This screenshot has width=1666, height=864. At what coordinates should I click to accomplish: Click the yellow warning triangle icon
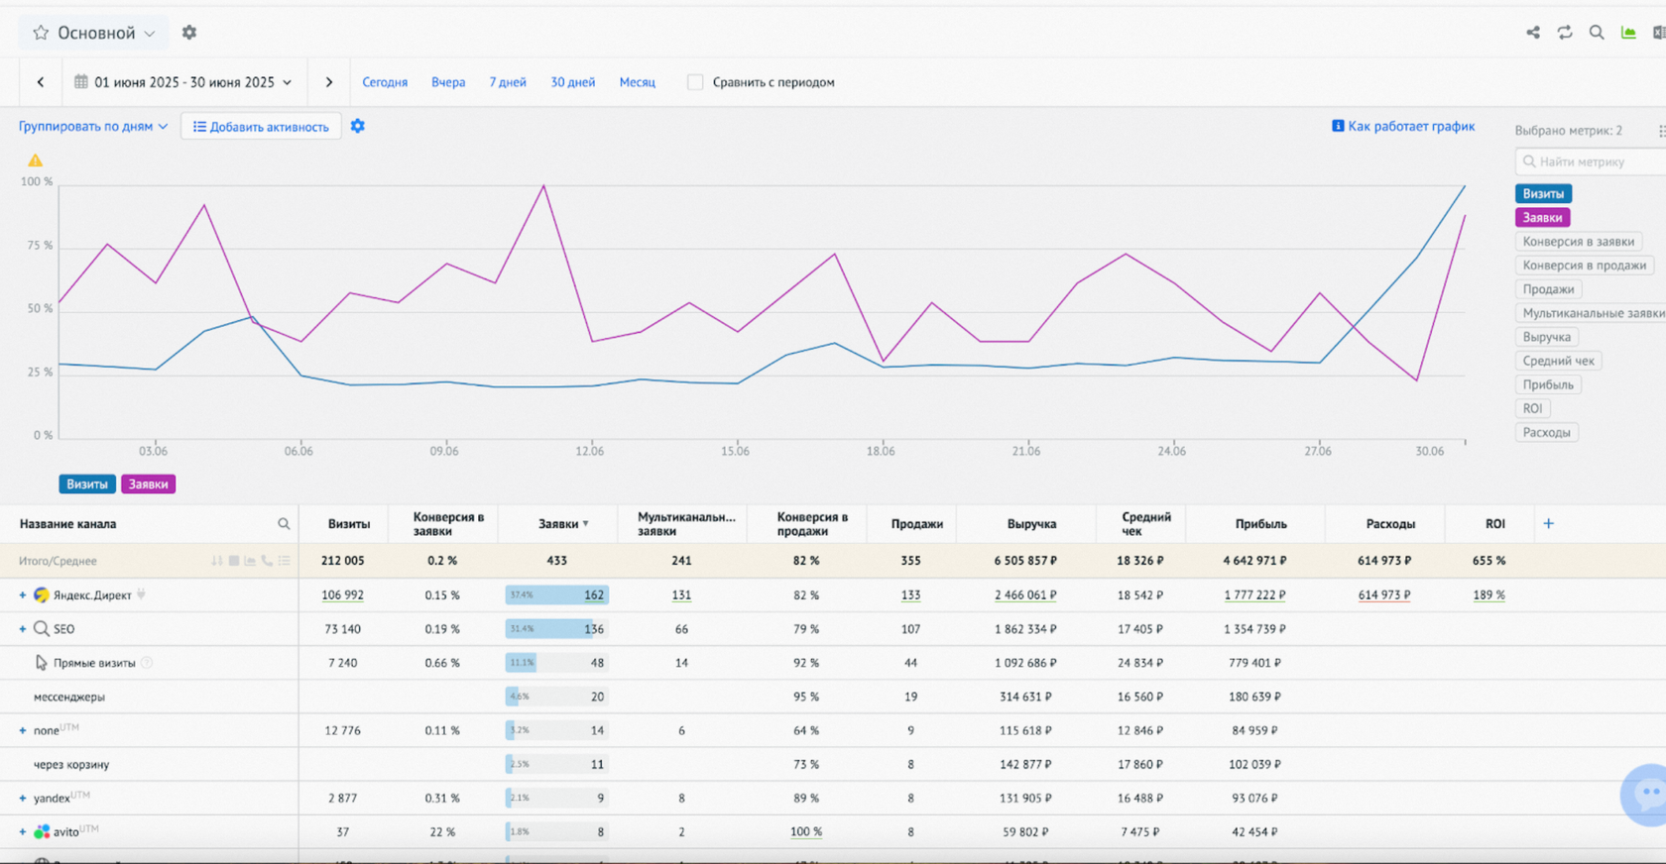(x=36, y=161)
